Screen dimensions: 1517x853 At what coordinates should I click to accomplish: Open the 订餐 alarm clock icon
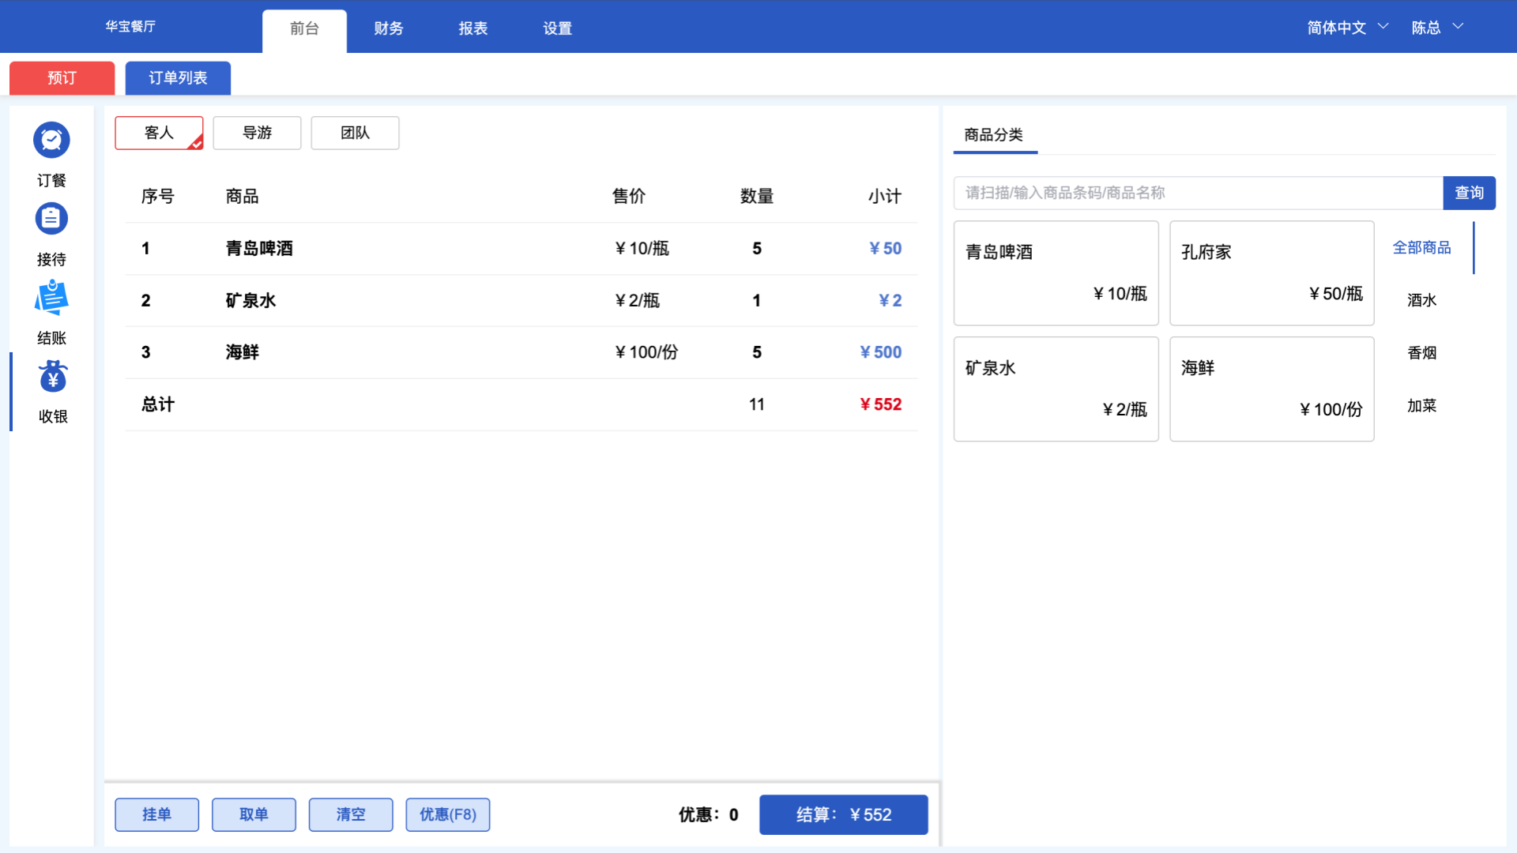point(51,141)
